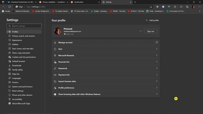The width and height of the screenshot is (203, 114).
Task: Click the Manage account external link icon
Action: (157, 42)
